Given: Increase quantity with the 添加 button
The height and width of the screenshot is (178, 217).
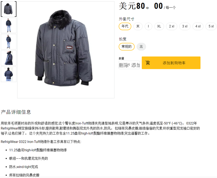Looking at the screenshot, I should tap(135, 65).
